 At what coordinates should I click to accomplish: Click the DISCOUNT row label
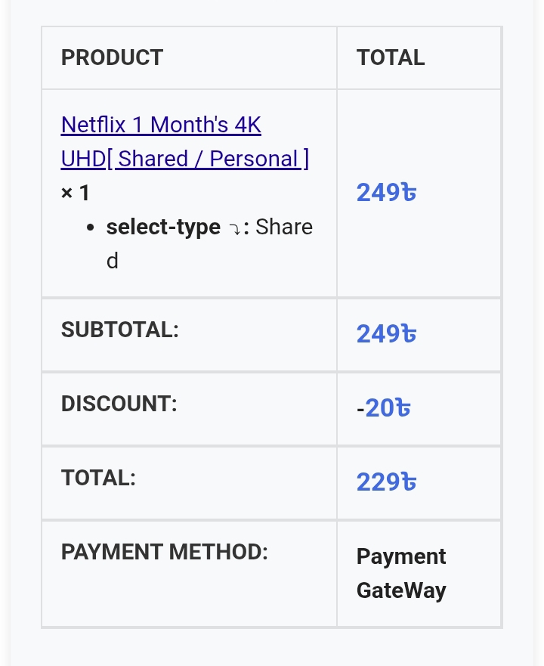coord(119,404)
